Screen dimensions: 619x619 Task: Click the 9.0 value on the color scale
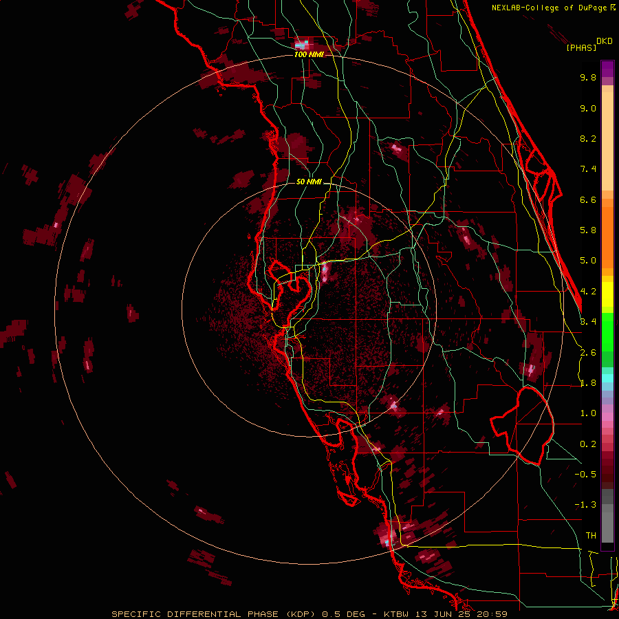(588, 108)
